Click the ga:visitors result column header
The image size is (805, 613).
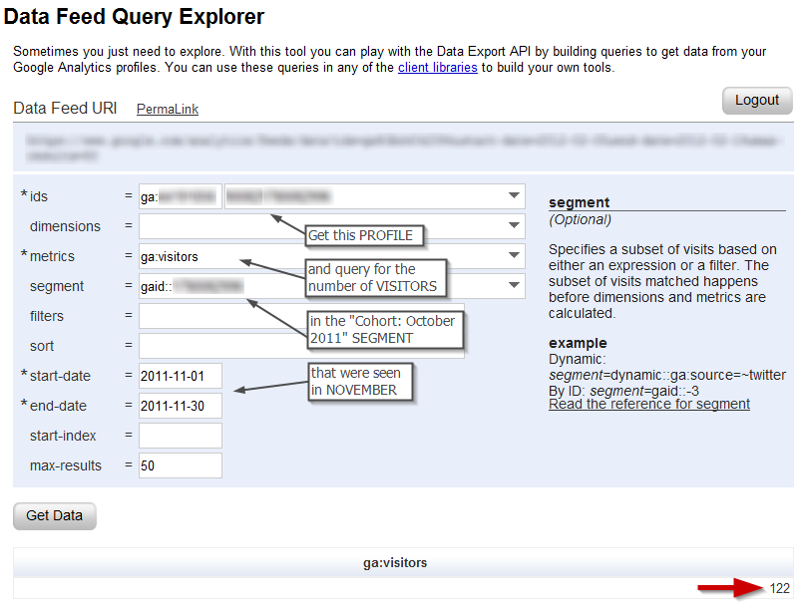tap(395, 563)
